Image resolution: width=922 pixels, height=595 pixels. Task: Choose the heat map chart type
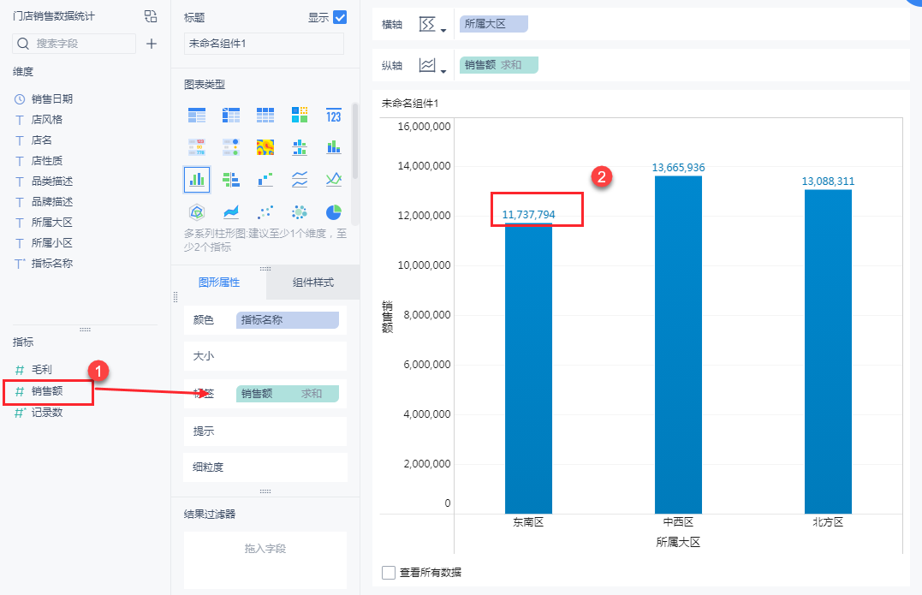[x=265, y=147]
